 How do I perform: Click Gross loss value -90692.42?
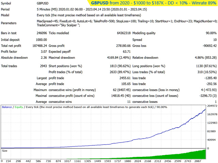point(210,46)
